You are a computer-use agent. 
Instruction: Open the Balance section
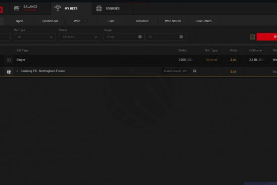pyautogui.click(x=30, y=8)
